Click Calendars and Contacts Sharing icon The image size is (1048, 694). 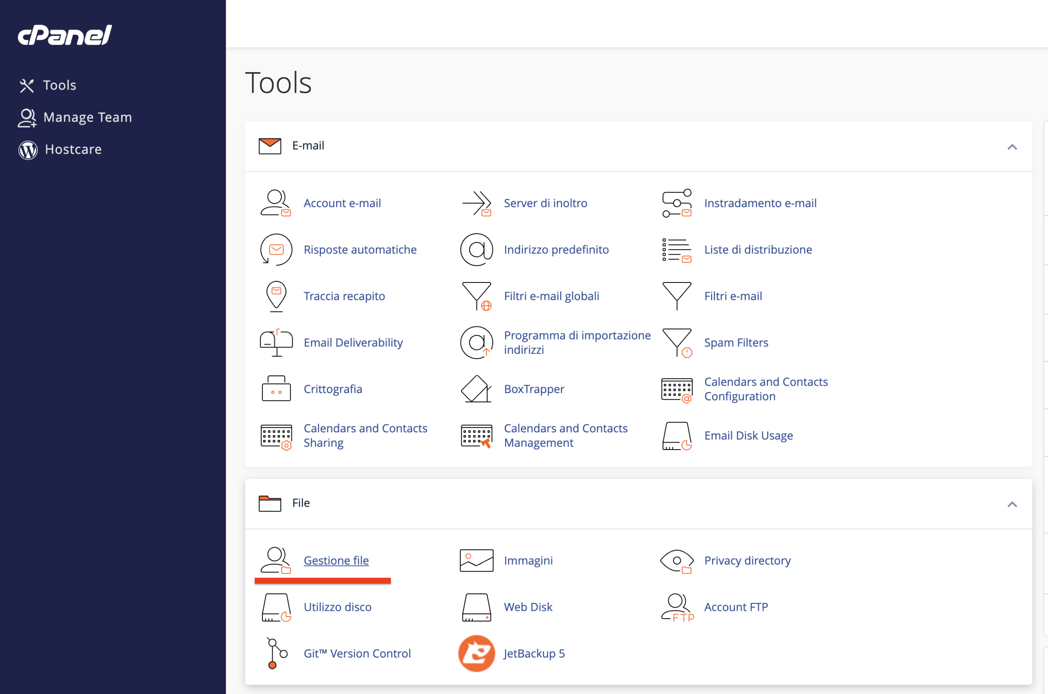point(276,437)
